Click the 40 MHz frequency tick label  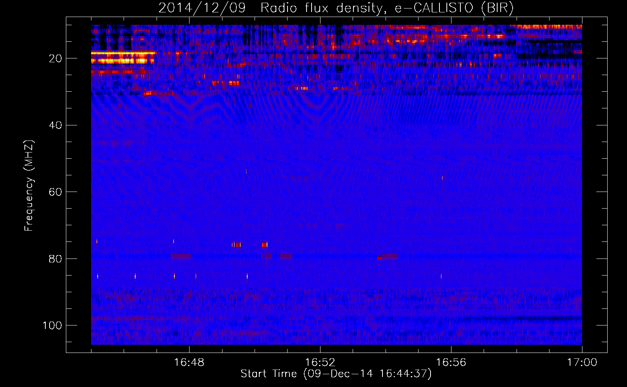[55, 125]
